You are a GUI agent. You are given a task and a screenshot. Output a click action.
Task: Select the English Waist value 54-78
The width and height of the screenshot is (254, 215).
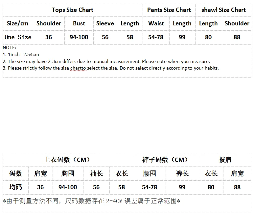[156, 37]
